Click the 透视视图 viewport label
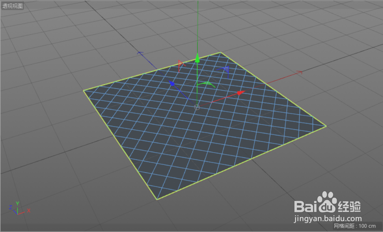This screenshot has height=232, width=383. tap(12, 6)
